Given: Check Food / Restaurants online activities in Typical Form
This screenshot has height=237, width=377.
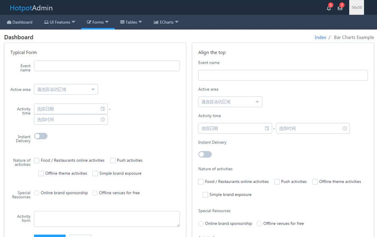Looking at the screenshot, I should [36, 160].
